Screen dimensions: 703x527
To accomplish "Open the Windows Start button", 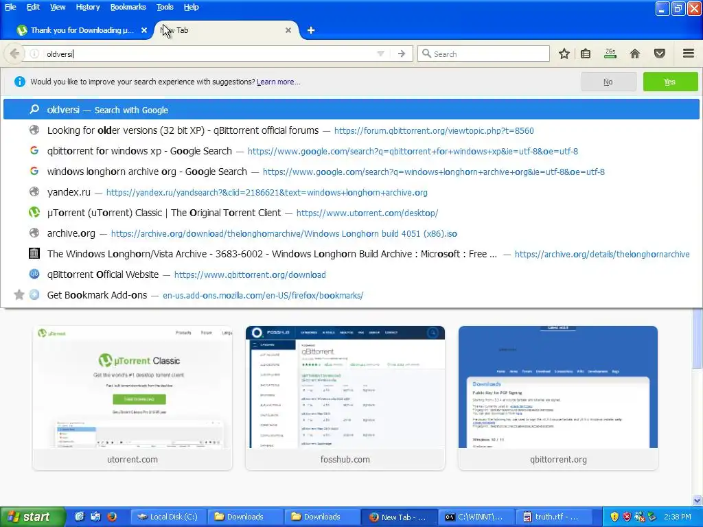I will pyautogui.click(x=32, y=517).
